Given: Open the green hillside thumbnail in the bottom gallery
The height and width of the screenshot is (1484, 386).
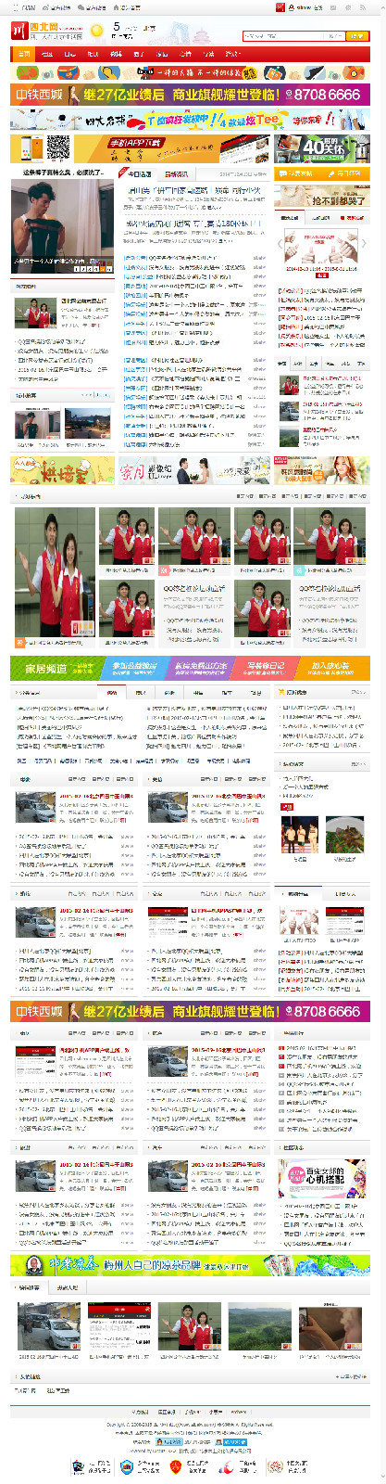Looking at the screenshot, I should pos(259,1325).
